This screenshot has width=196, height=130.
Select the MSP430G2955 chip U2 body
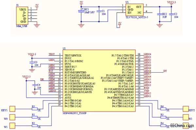tap(99, 81)
